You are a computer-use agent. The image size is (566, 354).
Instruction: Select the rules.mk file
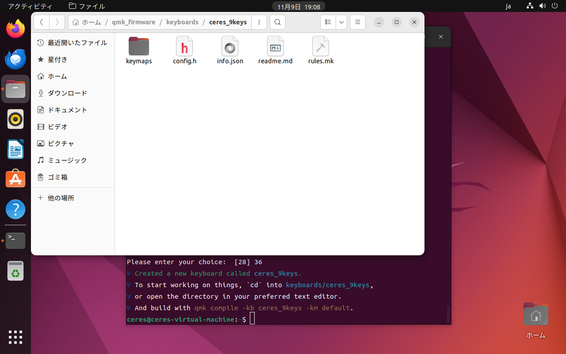click(x=321, y=50)
